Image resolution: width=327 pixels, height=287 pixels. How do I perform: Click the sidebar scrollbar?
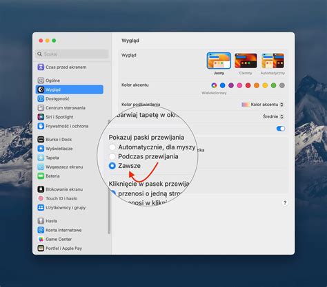pyautogui.click(x=109, y=177)
